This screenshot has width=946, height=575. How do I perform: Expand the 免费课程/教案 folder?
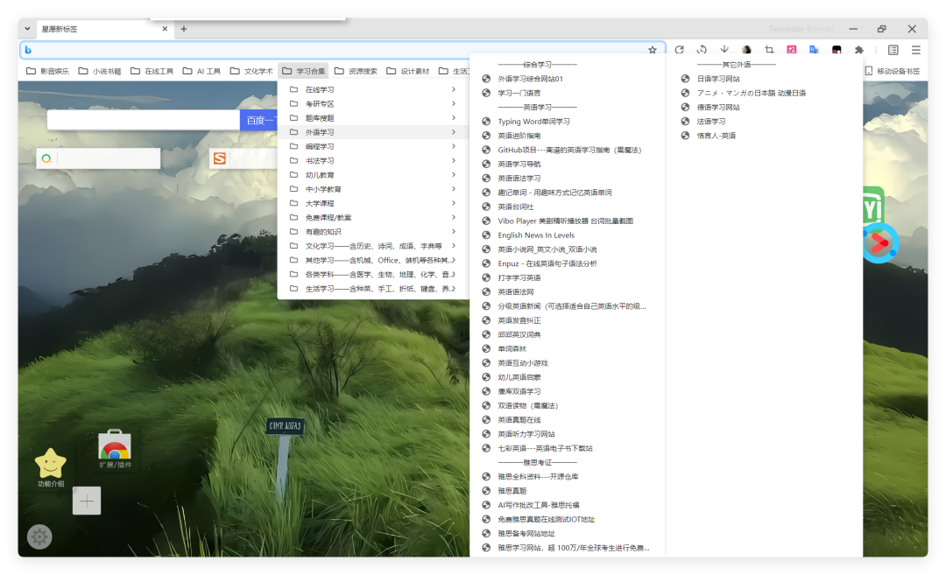(373, 218)
